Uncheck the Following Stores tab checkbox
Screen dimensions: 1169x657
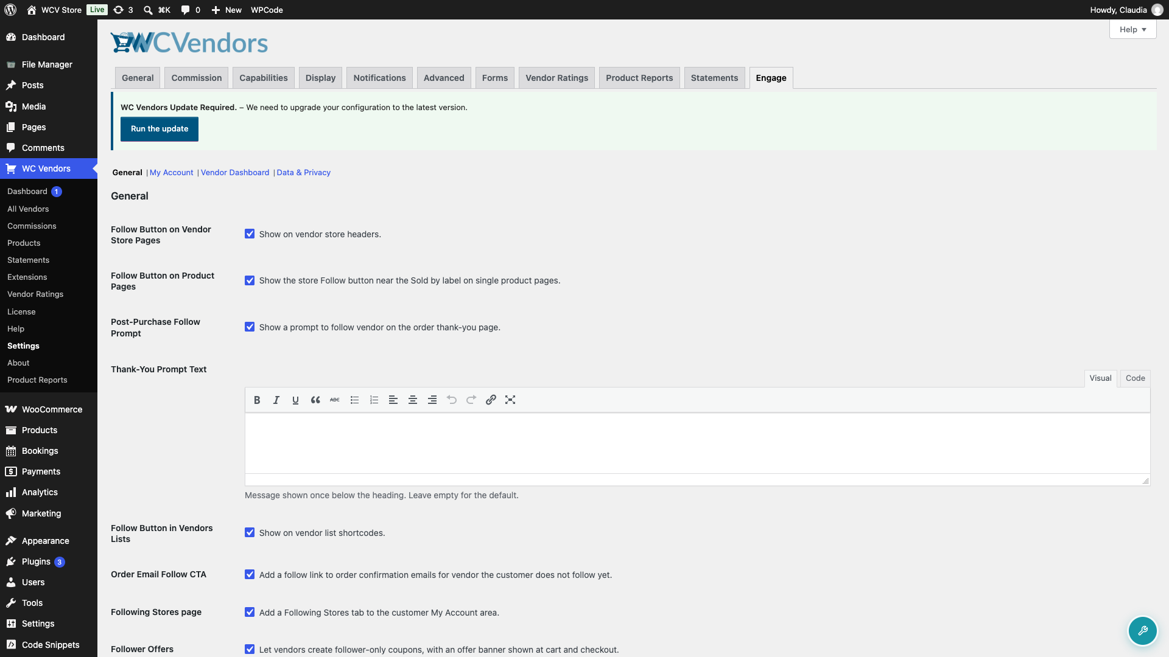click(x=250, y=612)
